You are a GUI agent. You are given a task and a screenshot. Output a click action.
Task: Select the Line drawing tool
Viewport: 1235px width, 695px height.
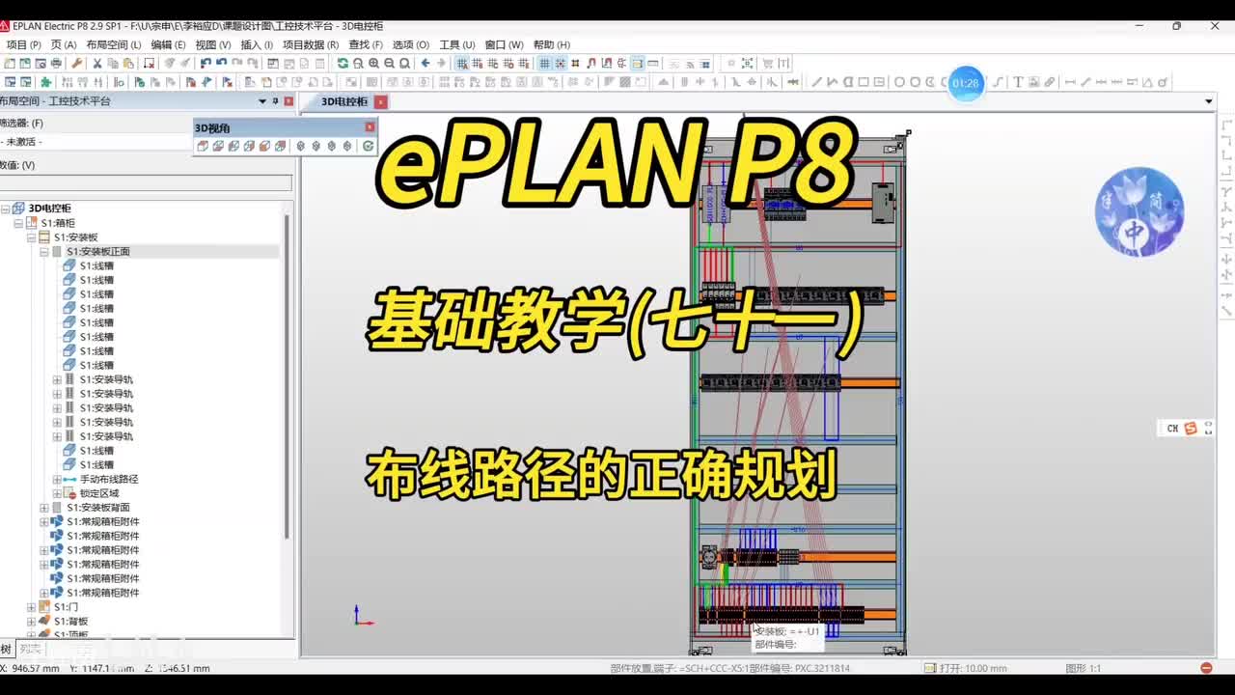tap(817, 82)
